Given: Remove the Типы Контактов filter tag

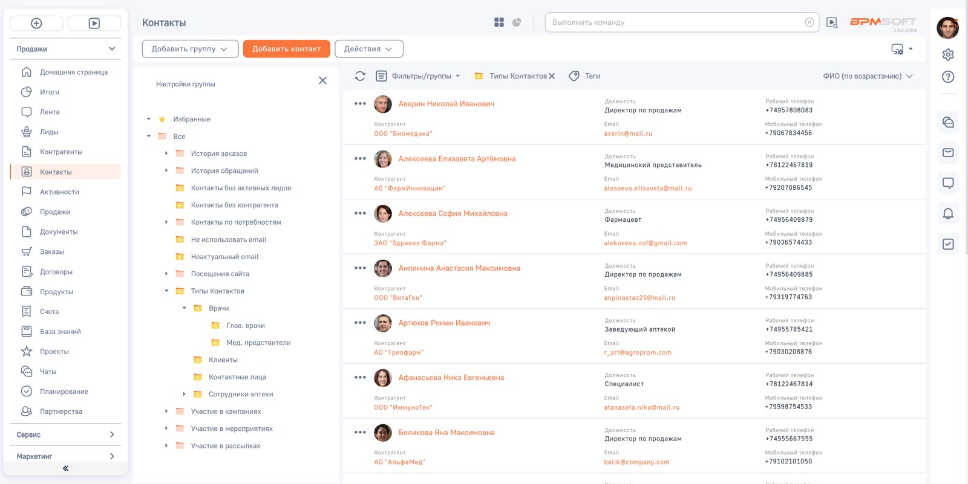Looking at the screenshot, I should point(552,76).
